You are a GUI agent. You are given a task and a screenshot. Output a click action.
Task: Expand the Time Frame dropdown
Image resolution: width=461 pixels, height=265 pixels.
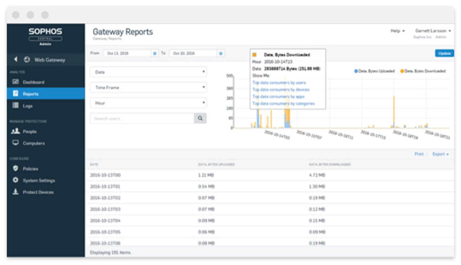point(148,88)
